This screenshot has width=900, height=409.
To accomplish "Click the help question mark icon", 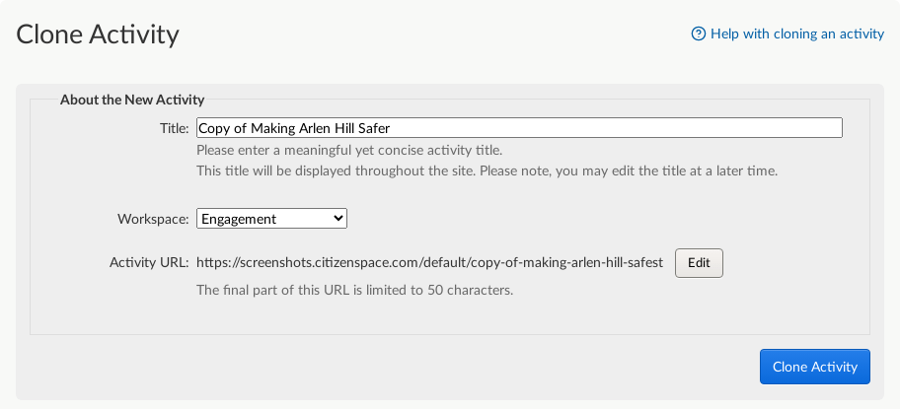I will pyautogui.click(x=698, y=34).
